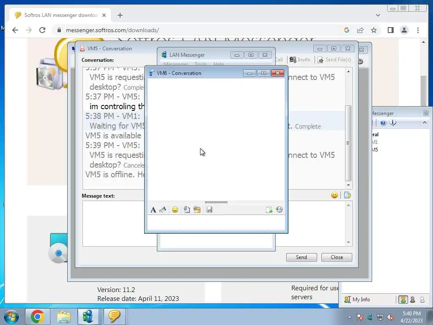
Task: Click Send File(s) in VM5 Conversation toolbar
Action: point(334,60)
